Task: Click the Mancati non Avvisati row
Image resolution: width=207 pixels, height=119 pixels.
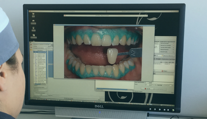Action: click(167, 45)
